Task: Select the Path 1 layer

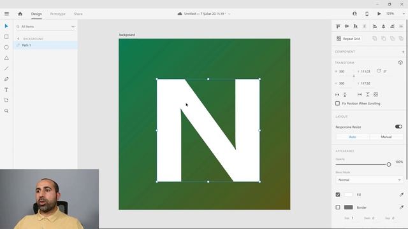Action: click(x=46, y=45)
